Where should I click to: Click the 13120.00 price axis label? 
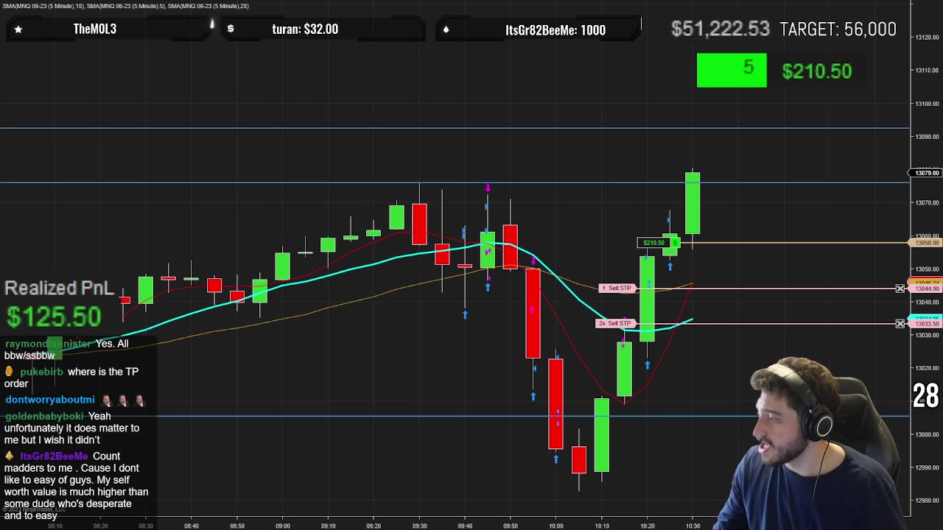click(x=926, y=37)
